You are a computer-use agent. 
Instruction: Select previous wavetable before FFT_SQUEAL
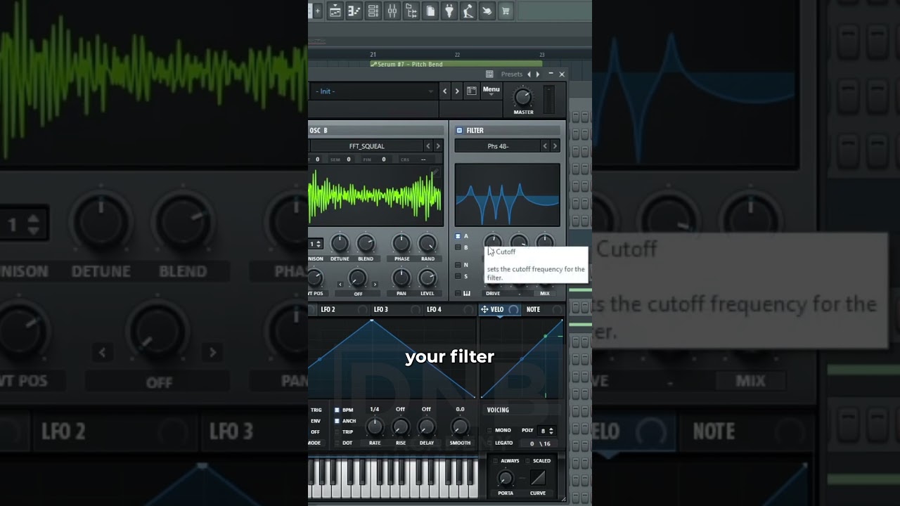click(427, 146)
